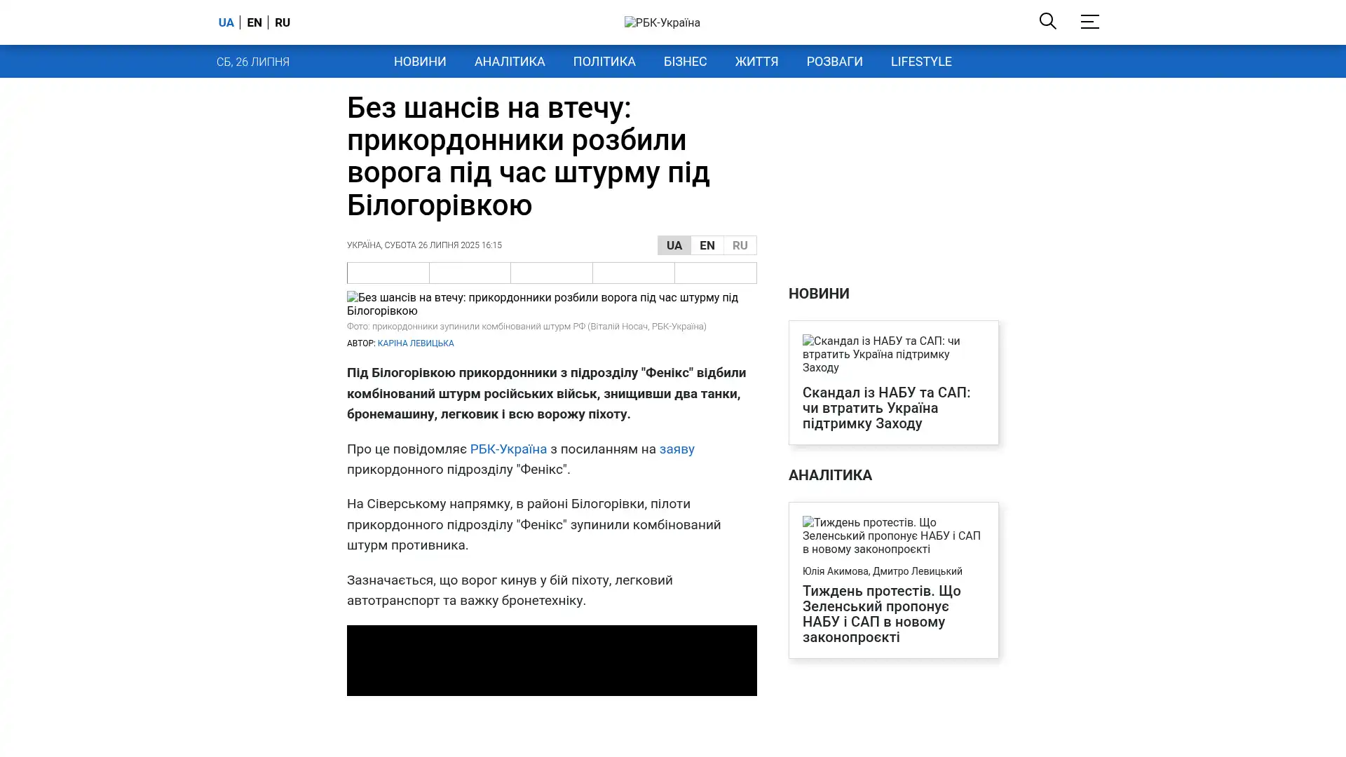Open the НОВИНИ menu item
The width and height of the screenshot is (1346, 757).
pos(419,62)
